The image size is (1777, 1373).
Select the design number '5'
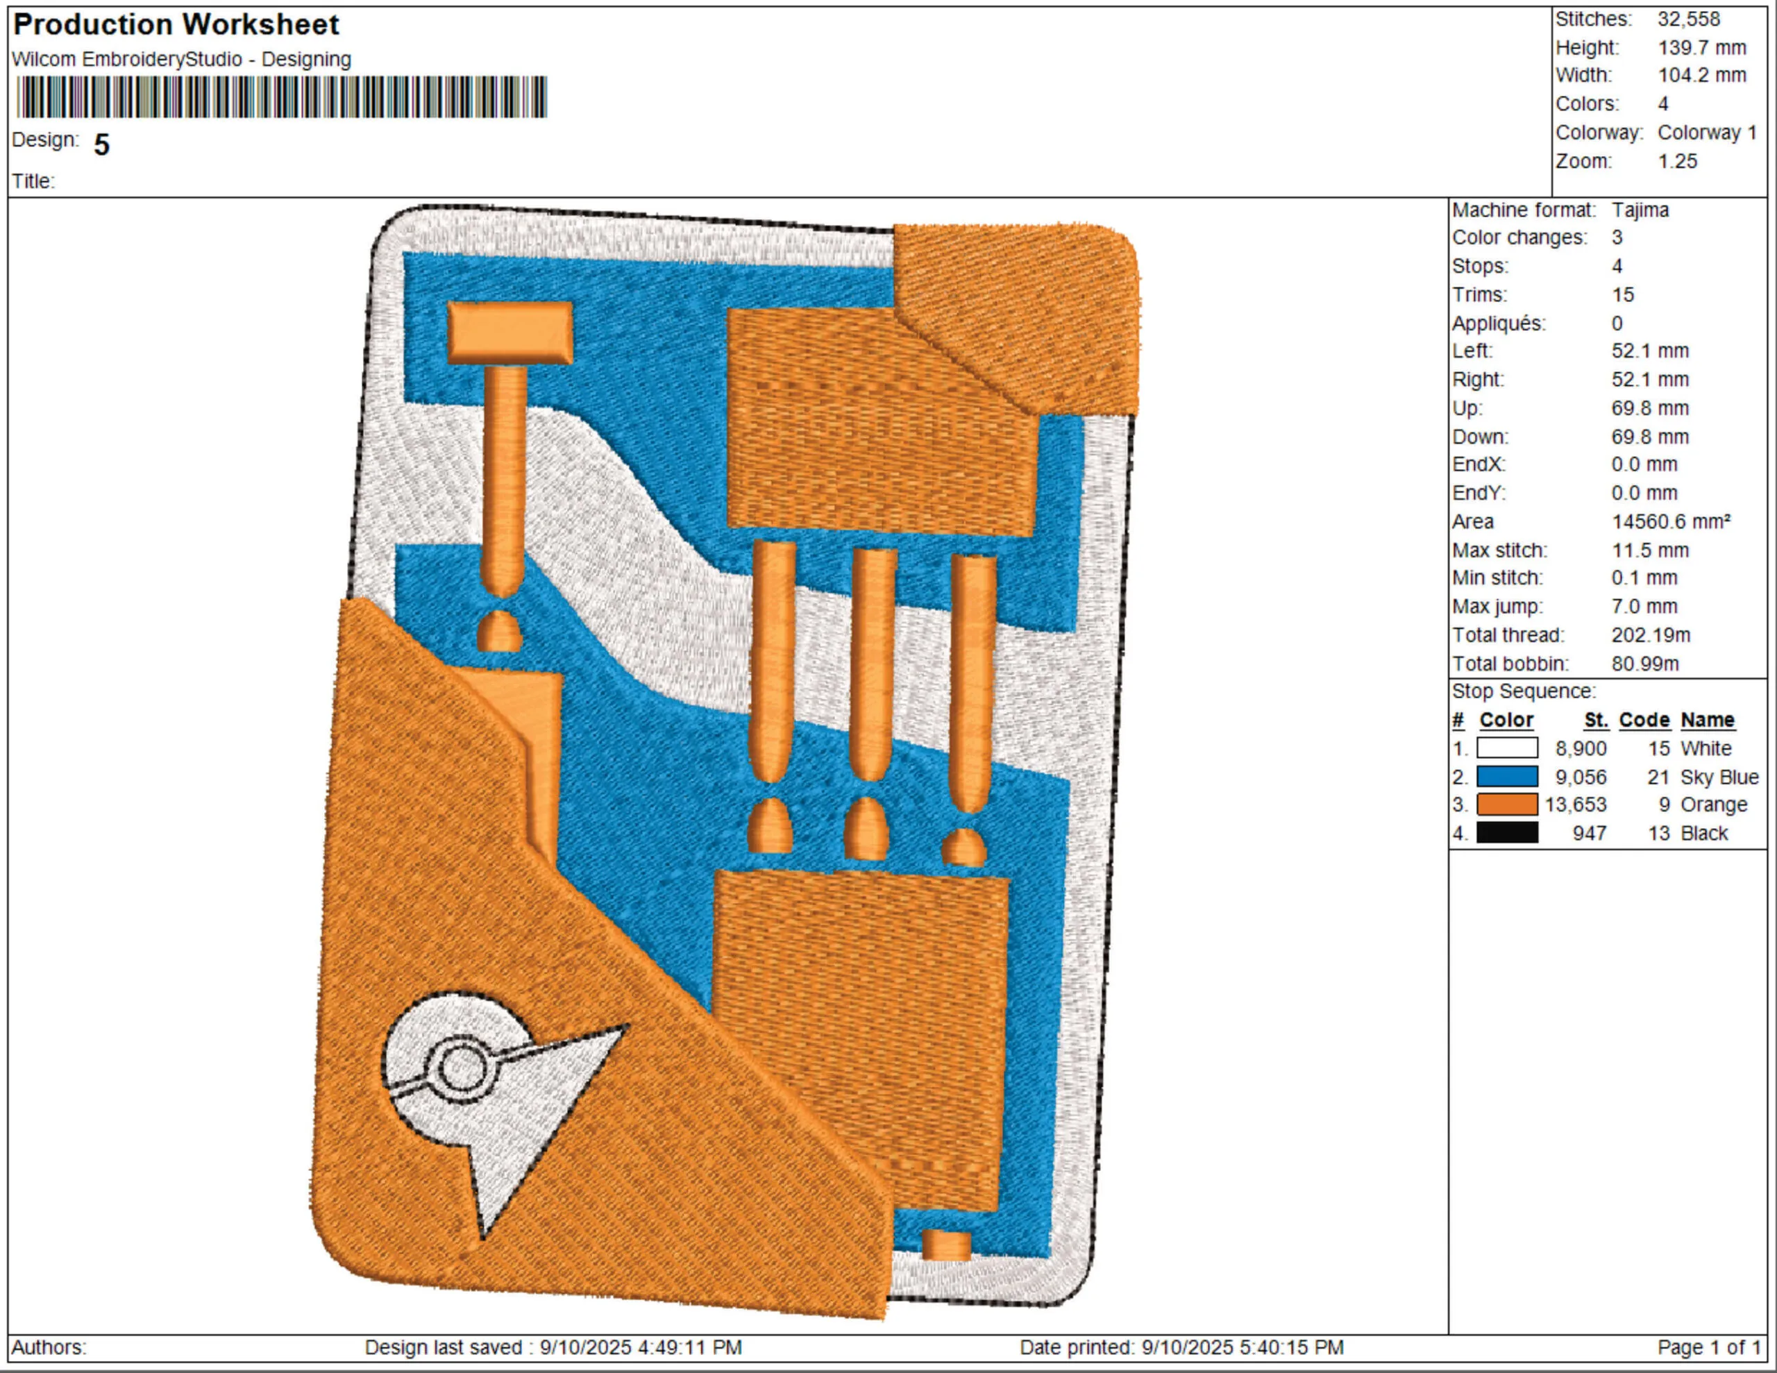point(102,145)
